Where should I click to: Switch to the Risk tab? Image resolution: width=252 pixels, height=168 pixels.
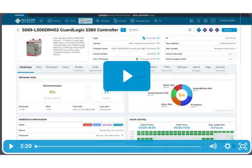(39, 67)
